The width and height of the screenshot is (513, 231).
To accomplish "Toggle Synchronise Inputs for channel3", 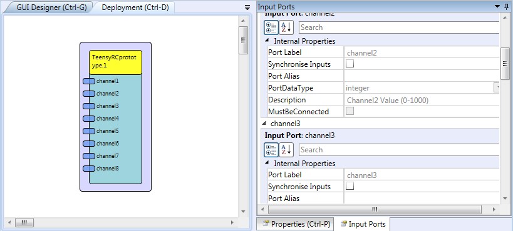I will click(350, 186).
